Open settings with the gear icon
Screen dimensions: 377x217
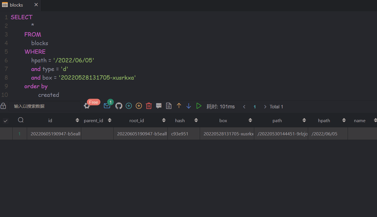point(87,106)
